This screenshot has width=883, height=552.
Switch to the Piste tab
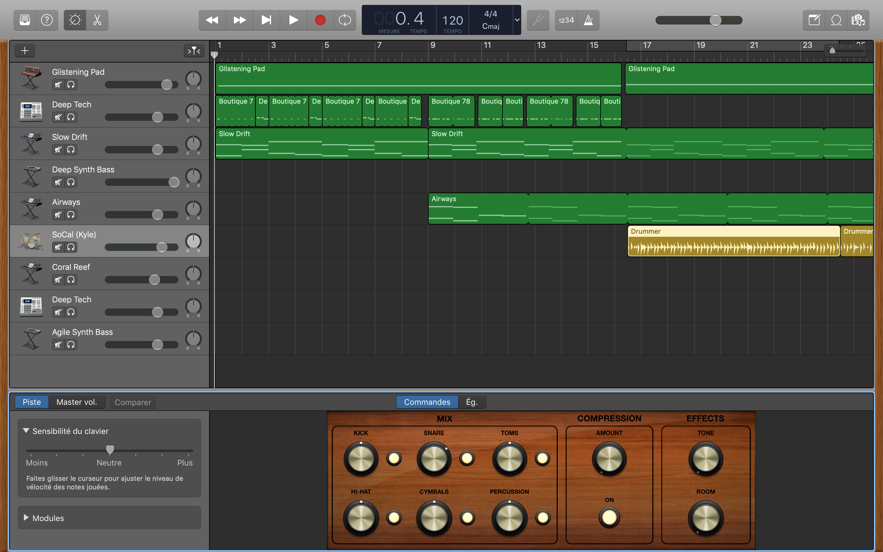coord(32,402)
